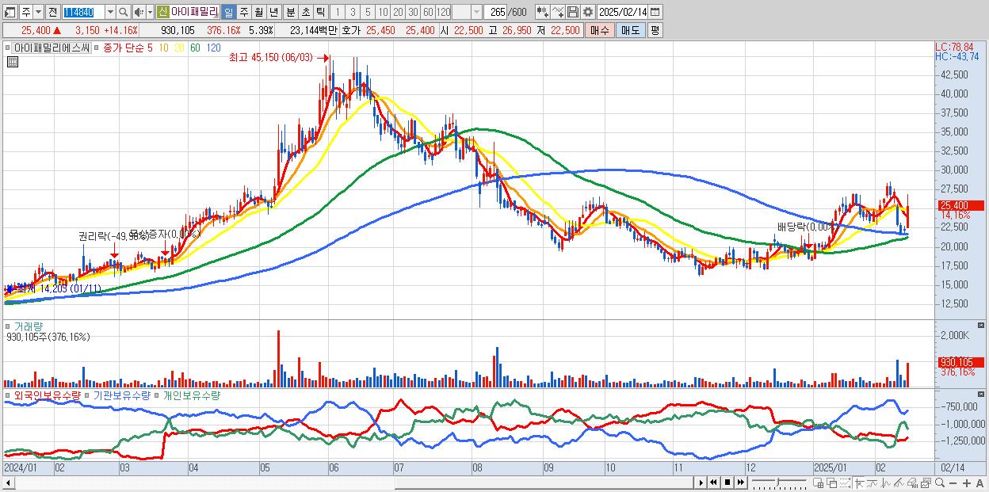Click the stock code input field 114840

(x=84, y=12)
